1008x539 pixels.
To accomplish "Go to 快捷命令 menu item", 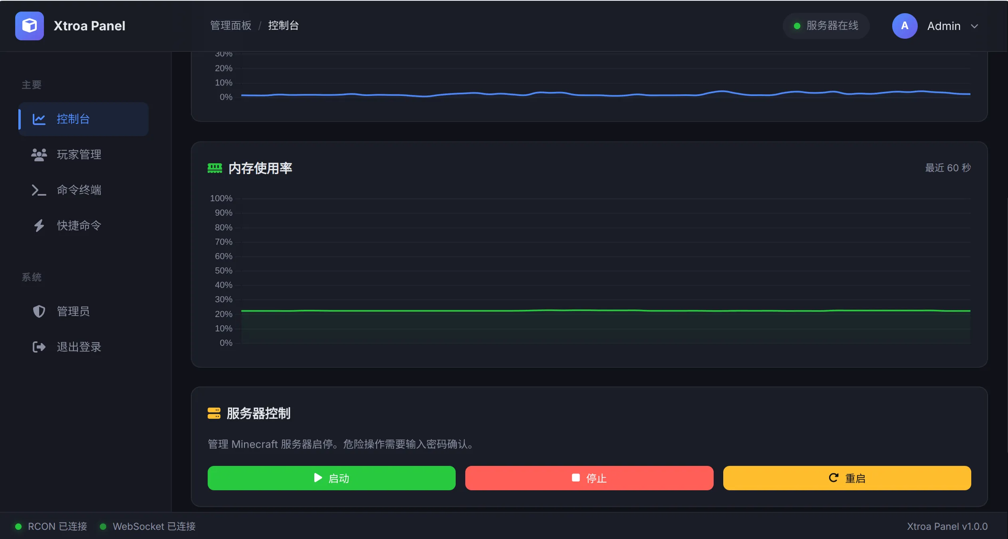I will (79, 226).
